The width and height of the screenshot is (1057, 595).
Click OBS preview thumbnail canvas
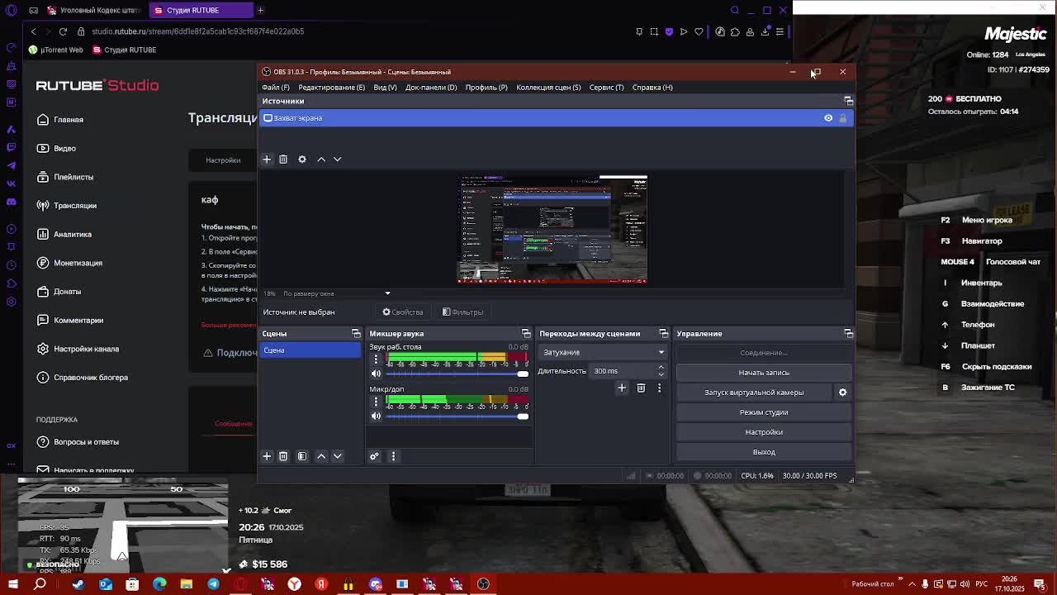(x=552, y=229)
